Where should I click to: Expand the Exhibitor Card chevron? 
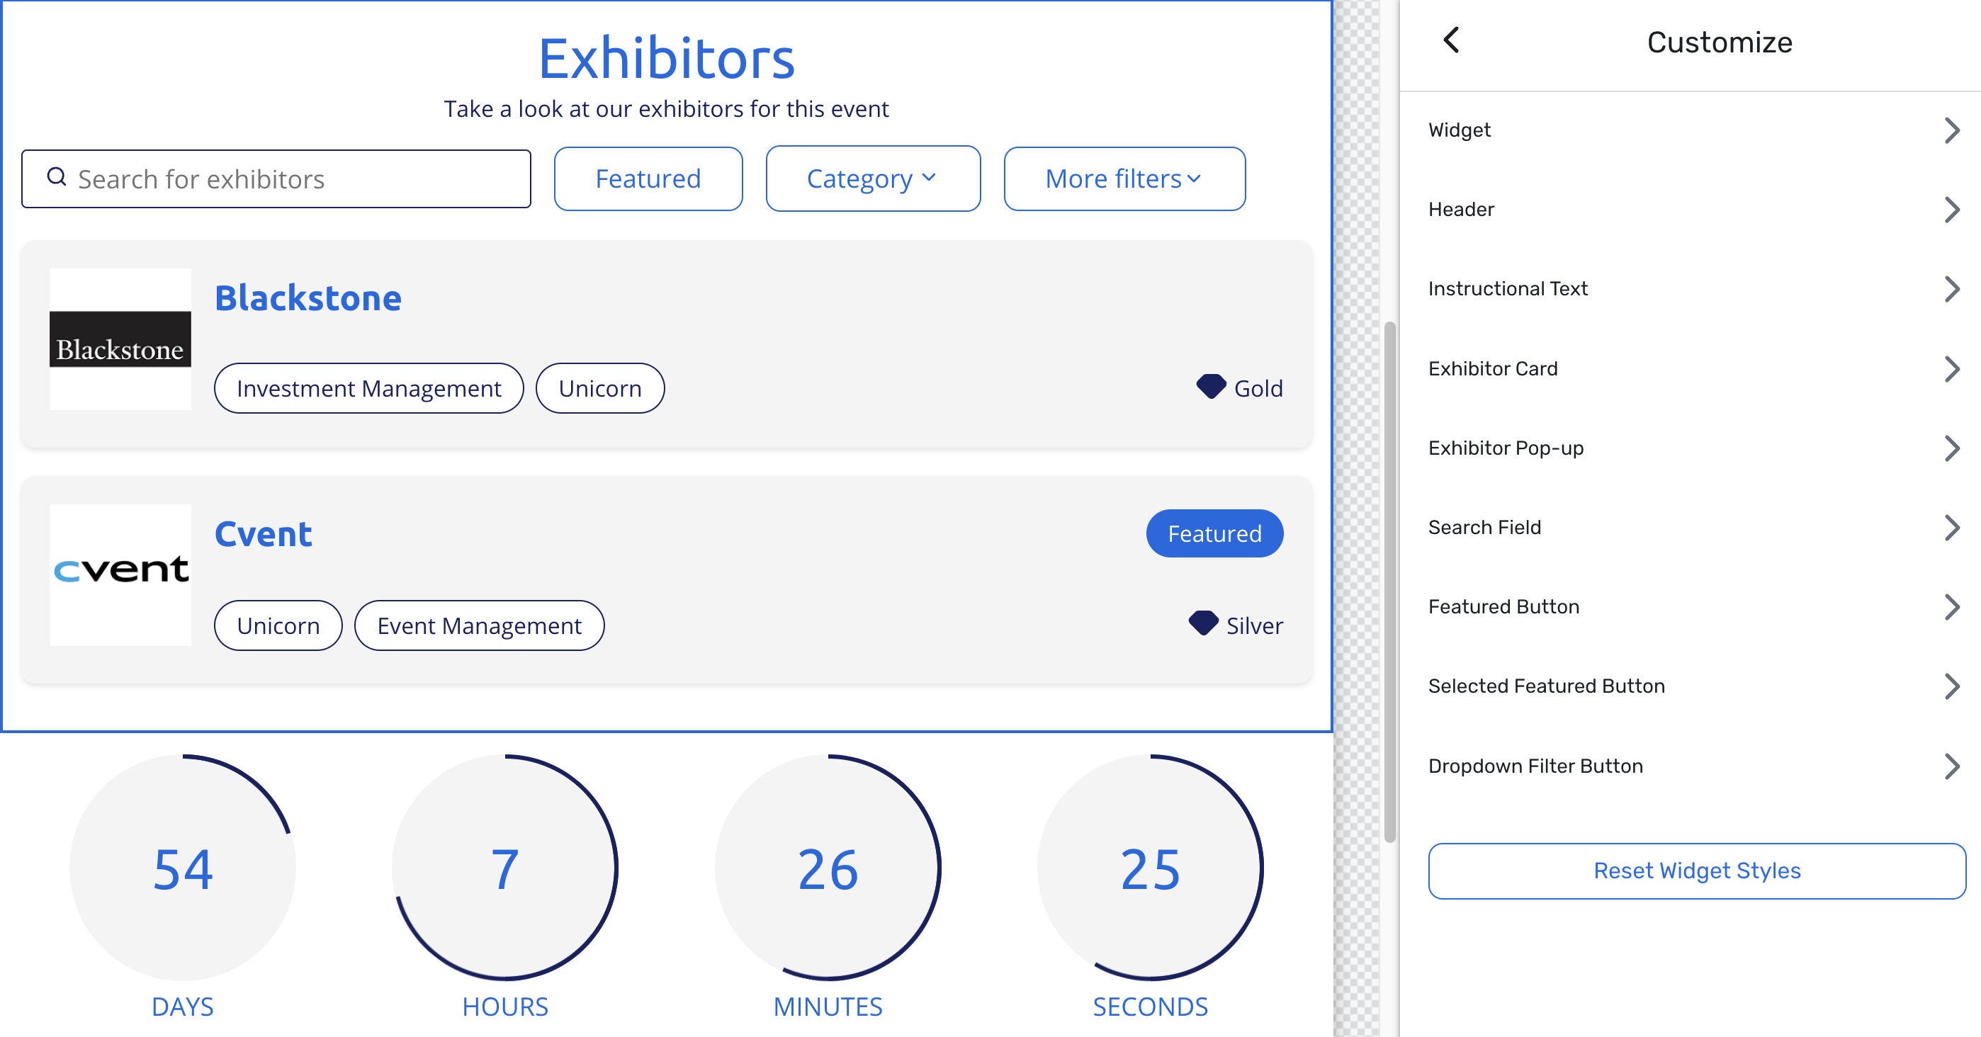pyautogui.click(x=1951, y=369)
